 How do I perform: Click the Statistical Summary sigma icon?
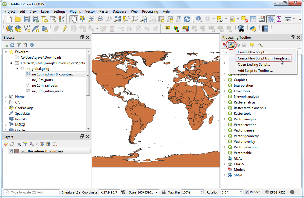point(279,19)
